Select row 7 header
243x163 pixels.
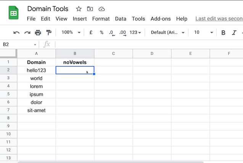pyautogui.click(x=8, y=110)
